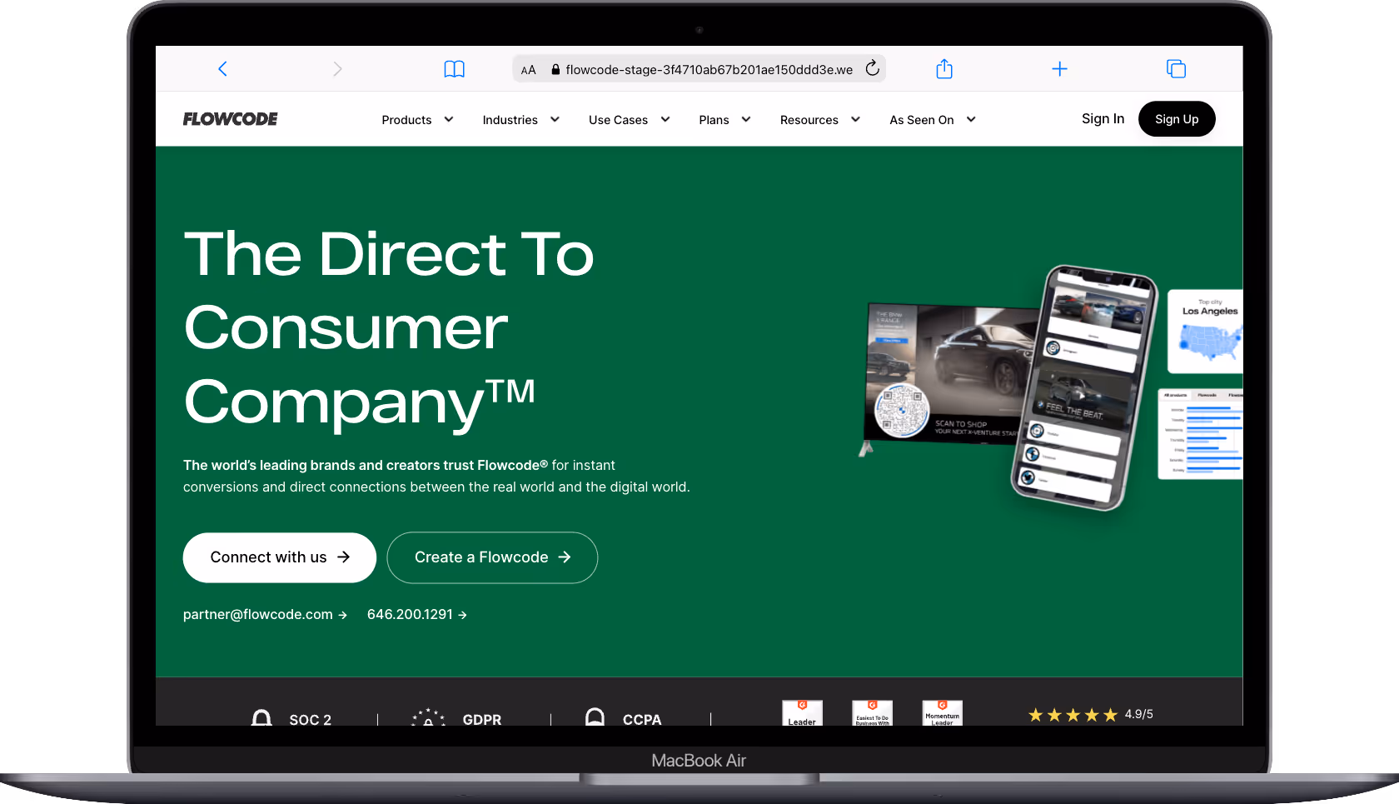Open the Resources menu
This screenshot has width=1399, height=804.
click(x=809, y=120)
